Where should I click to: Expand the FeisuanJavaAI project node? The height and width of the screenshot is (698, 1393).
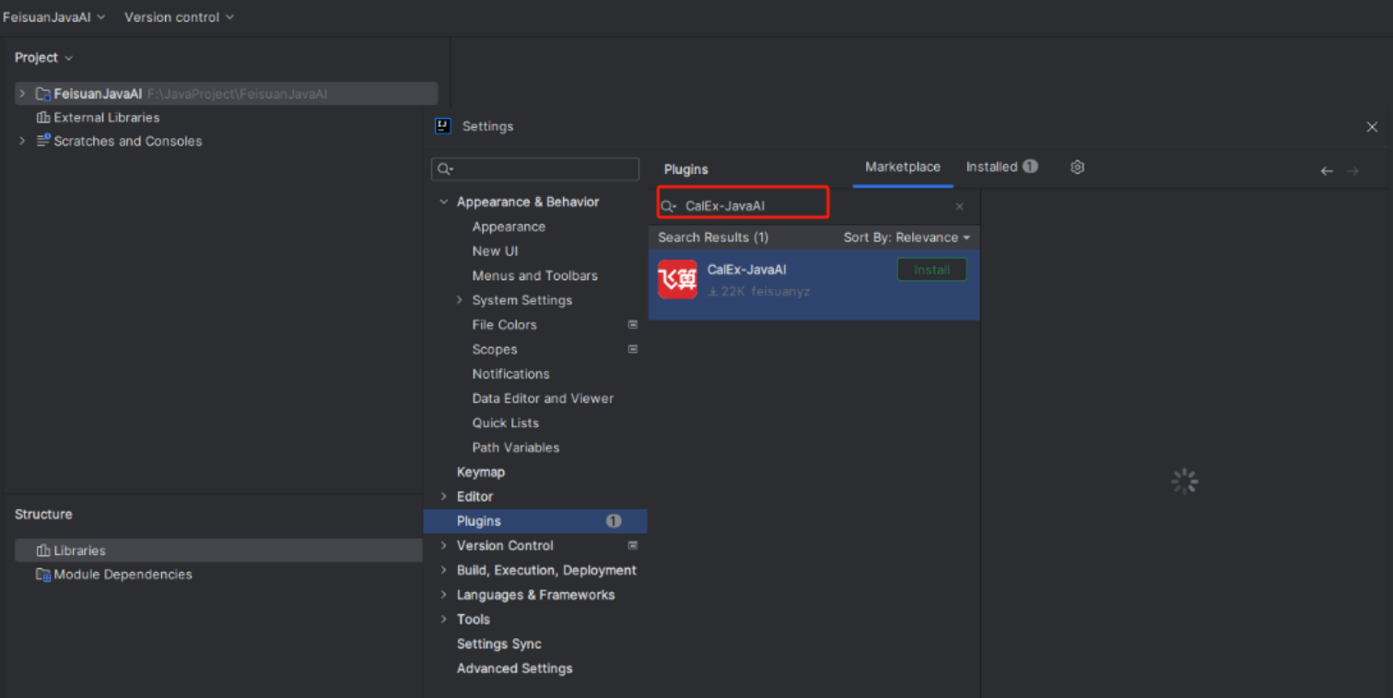click(x=22, y=94)
